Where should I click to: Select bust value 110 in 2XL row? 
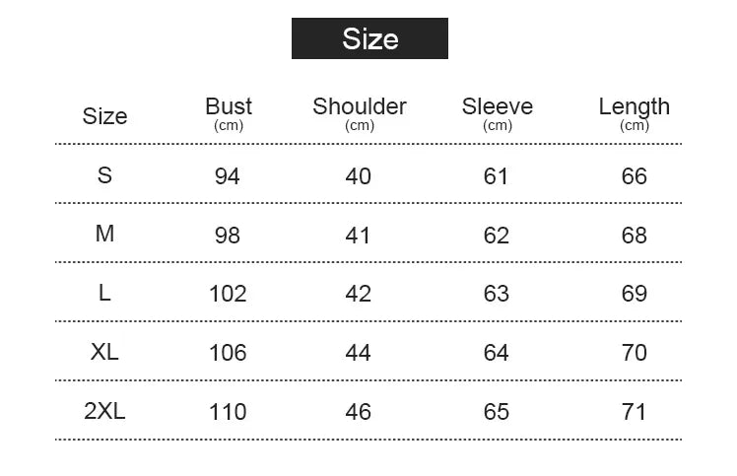tap(228, 412)
